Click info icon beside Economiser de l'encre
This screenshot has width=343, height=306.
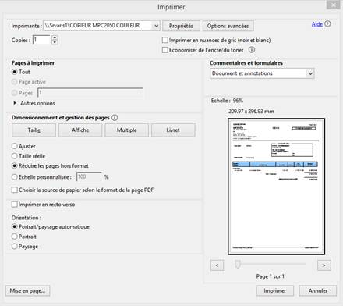click(x=252, y=50)
